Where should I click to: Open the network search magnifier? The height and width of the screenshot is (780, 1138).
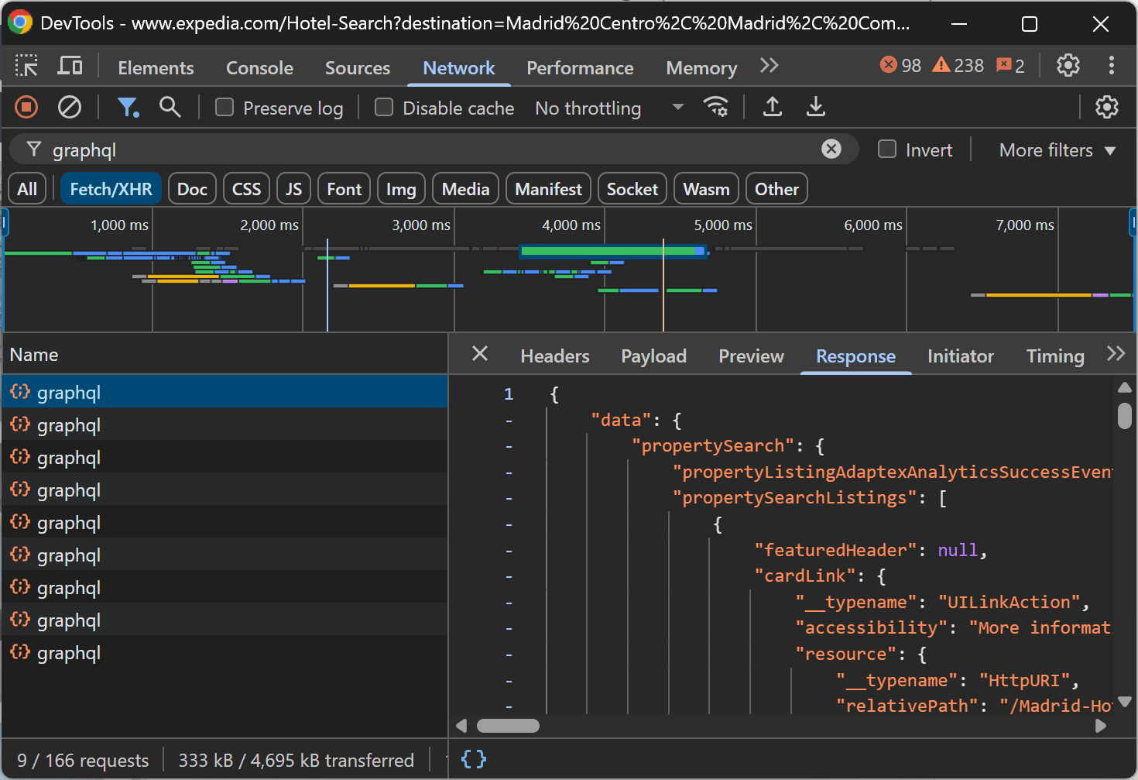(170, 107)
